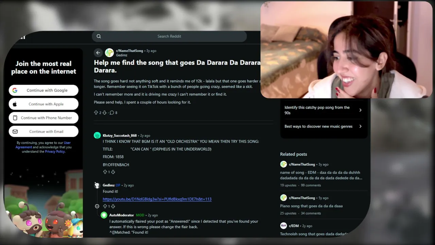435x245 pixels.
Task: Open related post "Piano song that goes da da da daaa"
Action: (x=311, y=206)
